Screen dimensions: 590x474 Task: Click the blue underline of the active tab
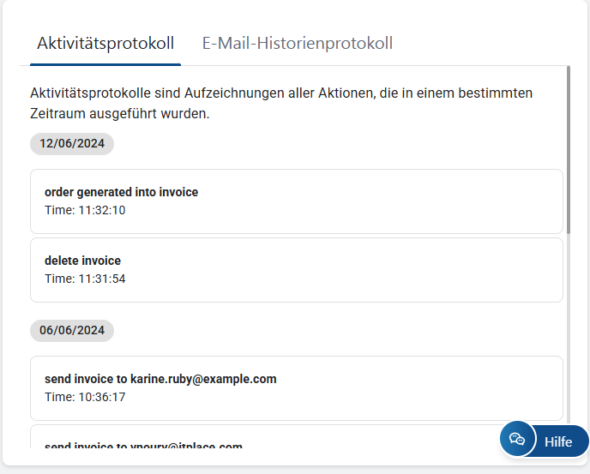[x=105, y=64]
